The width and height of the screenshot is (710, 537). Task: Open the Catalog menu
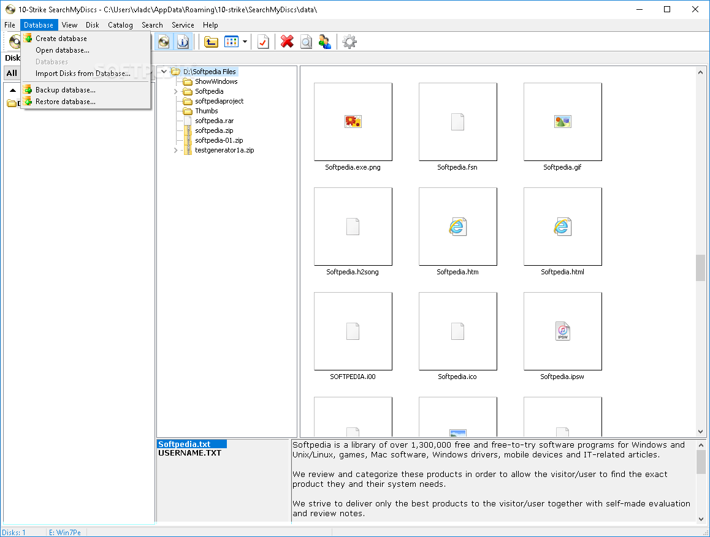pos(120,25)
